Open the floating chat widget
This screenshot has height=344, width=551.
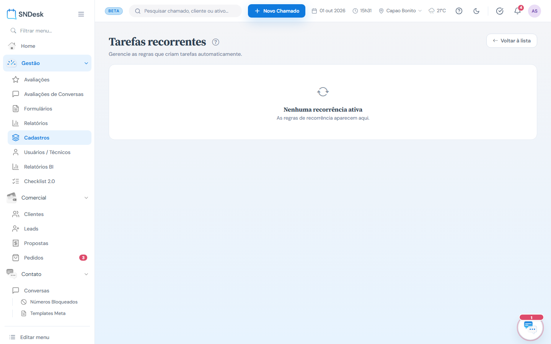530,328
